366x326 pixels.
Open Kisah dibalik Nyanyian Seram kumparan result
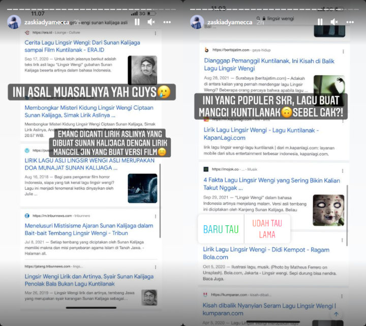pos(269,309)
